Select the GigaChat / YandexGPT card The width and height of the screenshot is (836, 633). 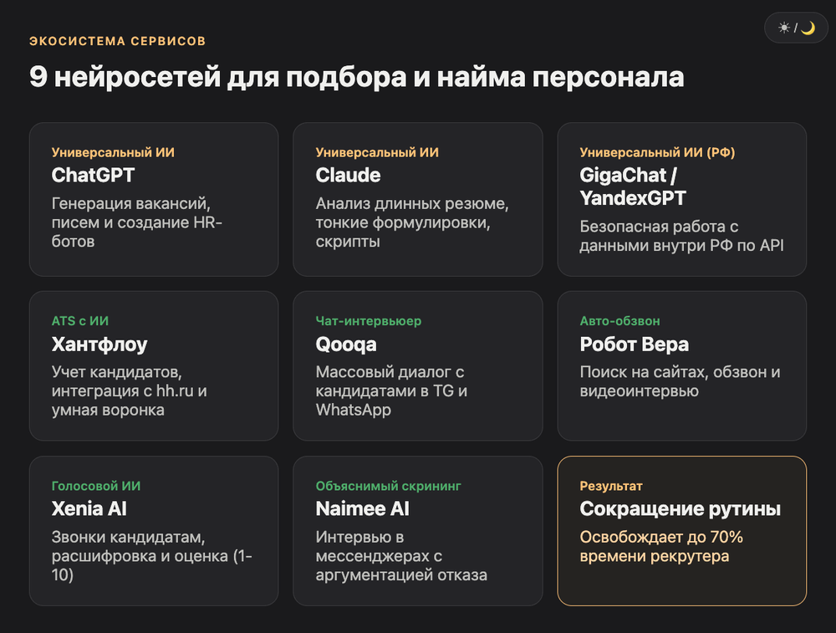682,200
